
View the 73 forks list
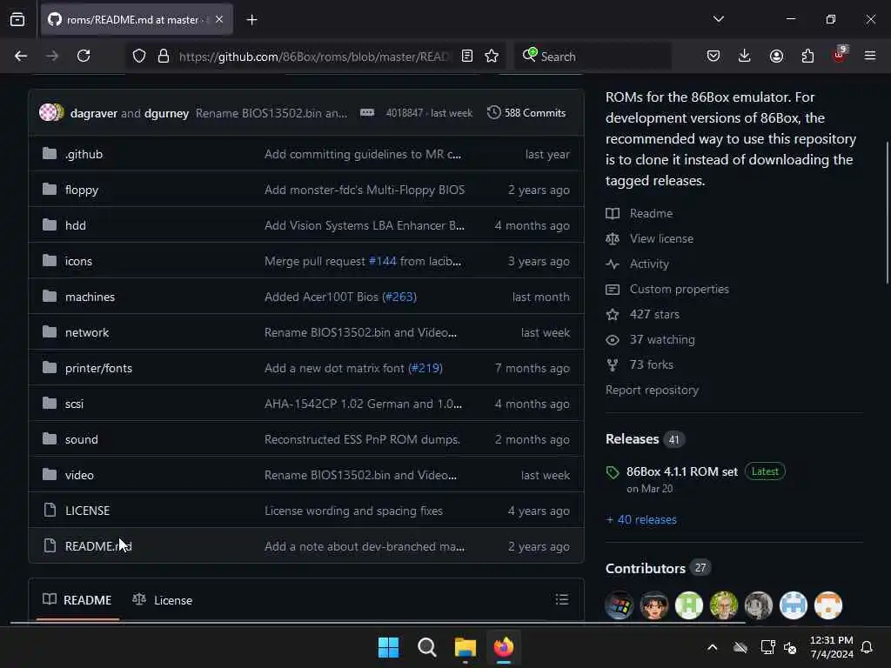[x=640, y=364]
